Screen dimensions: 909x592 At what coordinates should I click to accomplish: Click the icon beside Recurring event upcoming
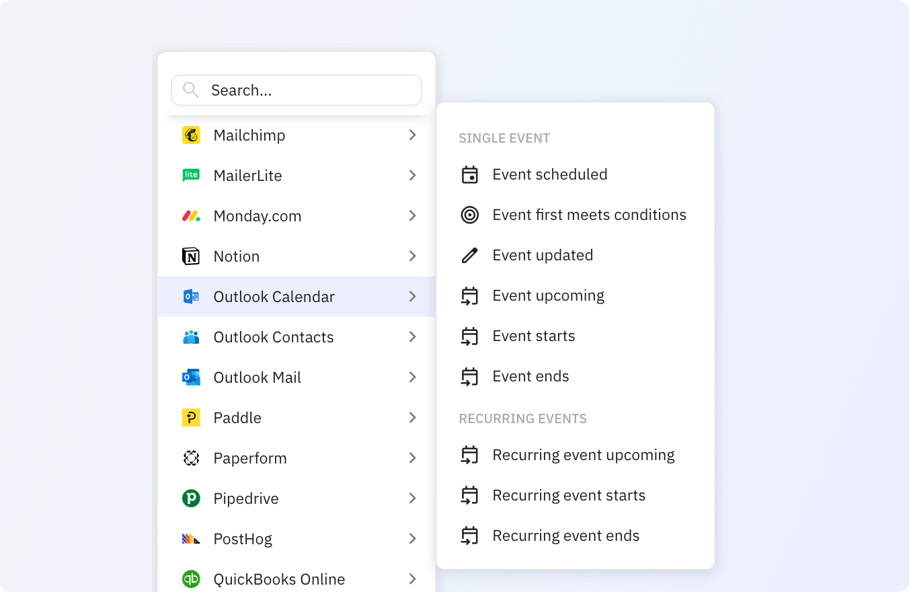pyautogui.click(x=470, y=455)
